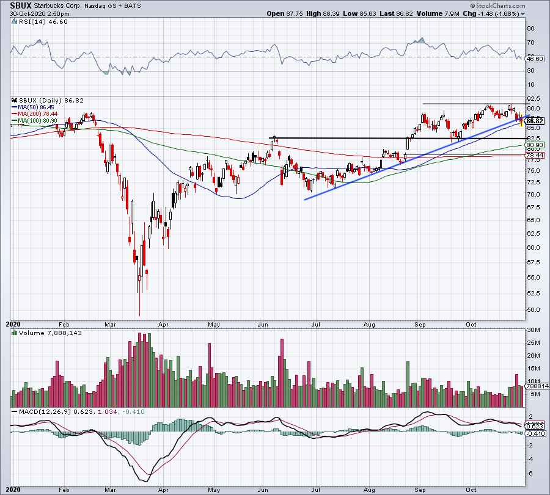Image resolution: width=550 pixels, height=495 pixels.
Task: Click the Sep label under the price panel
Action: coord(420,325)
